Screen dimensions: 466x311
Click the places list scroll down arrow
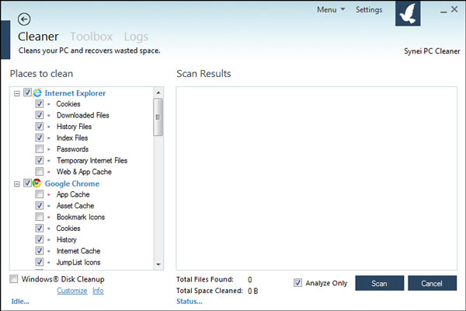coord(158,264)
